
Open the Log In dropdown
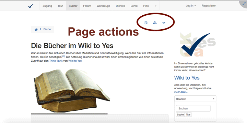(x=191, y=6)
